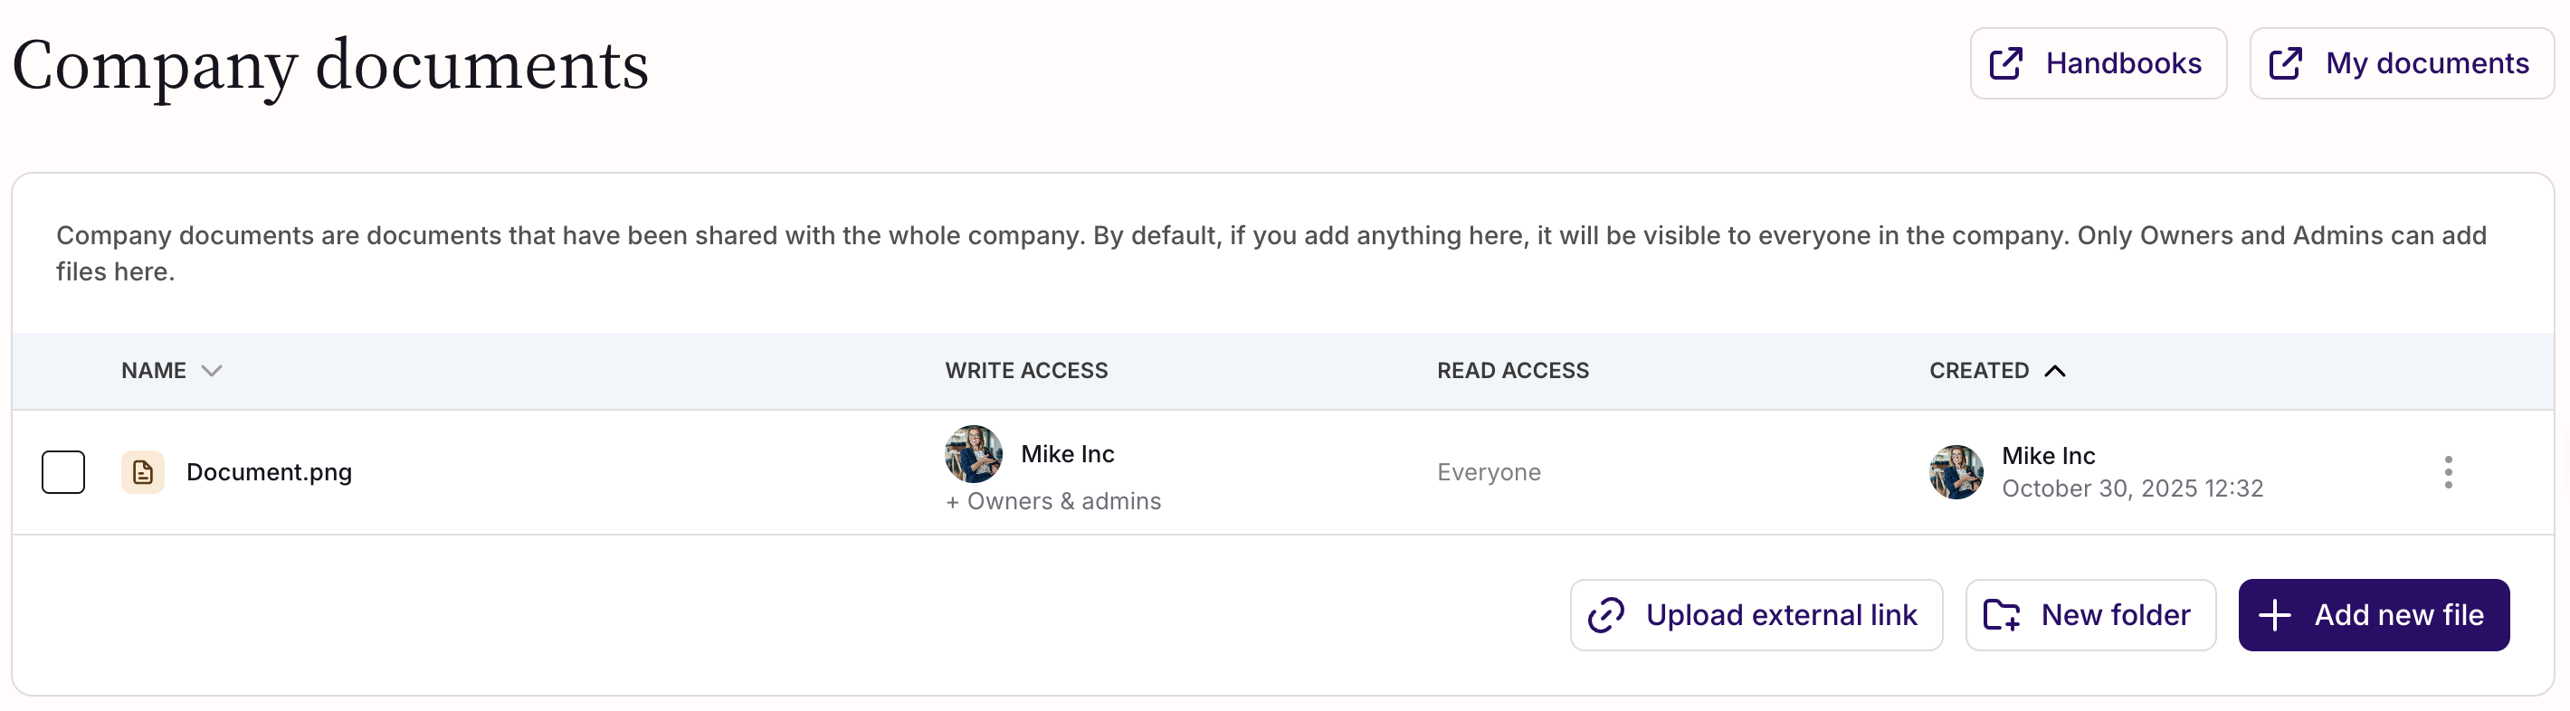The width and height of the screenshot is (2570, 711).
Task: Click the chain link icon on Upload external link
Action: [x=1605, y=614]
